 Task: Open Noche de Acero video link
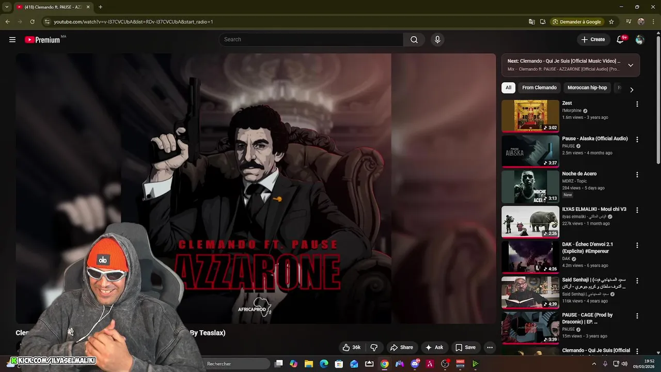(x=579, y=174)
